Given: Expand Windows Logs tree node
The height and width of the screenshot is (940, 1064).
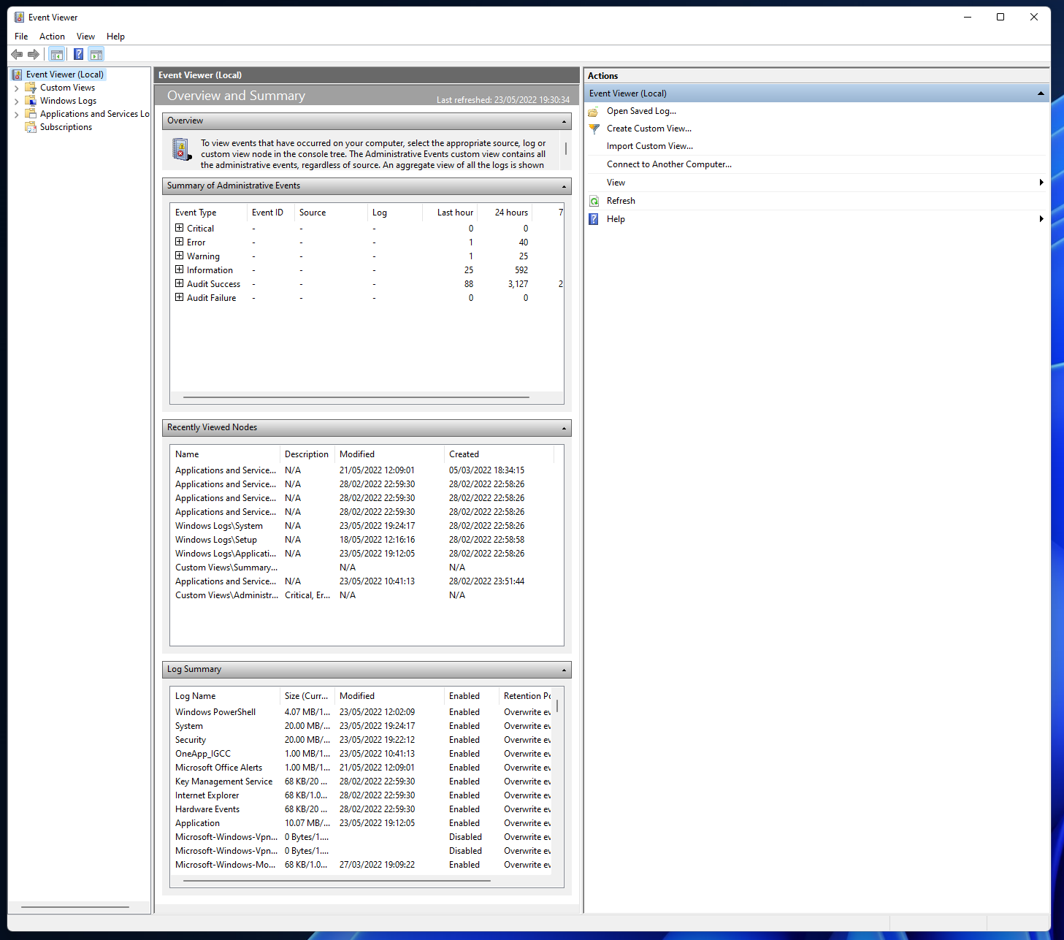Looking at the screenshot, I should pyautogui.click(x=17, y=102).
